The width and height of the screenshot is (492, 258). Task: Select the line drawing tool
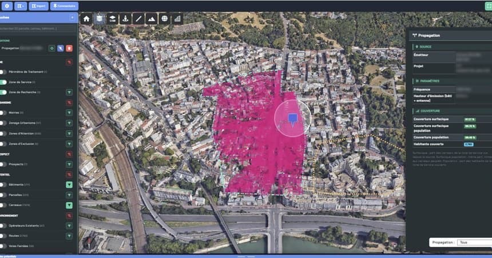click(138, 19)
